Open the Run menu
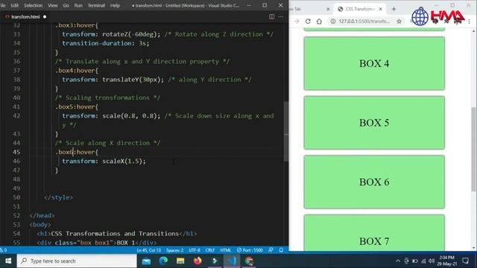477x268 pixels. click(x=78, y=5)
